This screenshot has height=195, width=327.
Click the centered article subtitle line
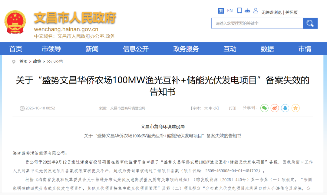[x=163, y=136]
